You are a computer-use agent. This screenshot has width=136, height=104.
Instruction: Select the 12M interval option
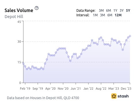click(118, 15)
